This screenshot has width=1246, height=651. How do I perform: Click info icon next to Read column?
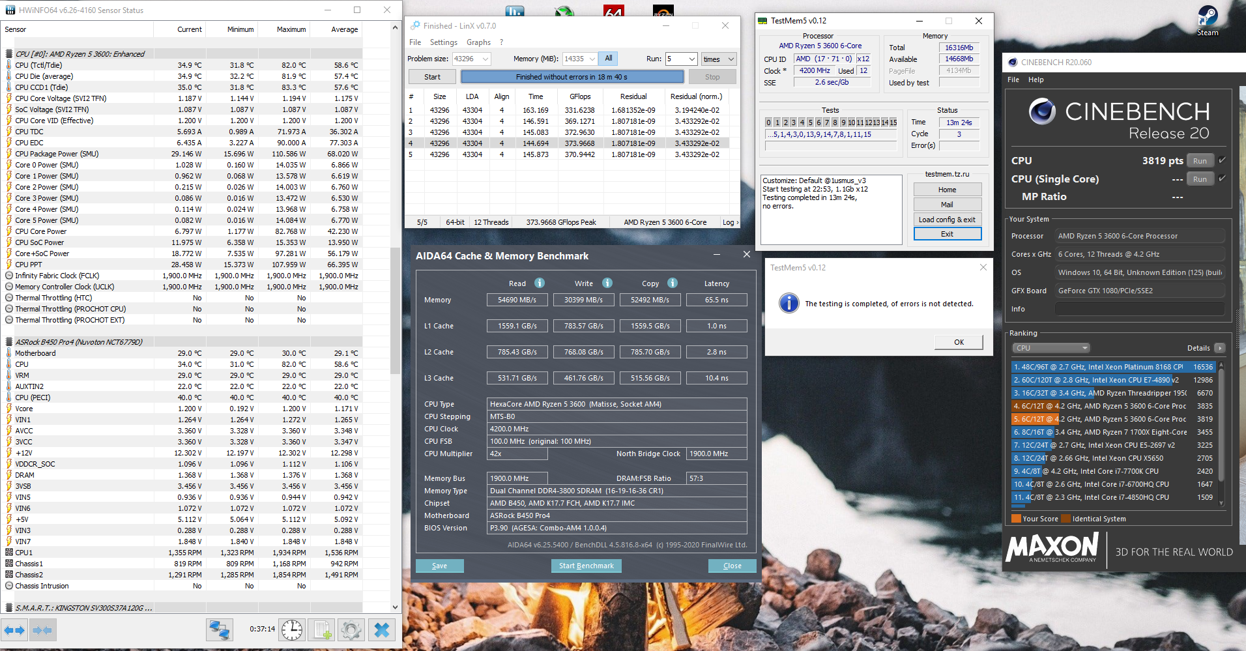[540, 283]
